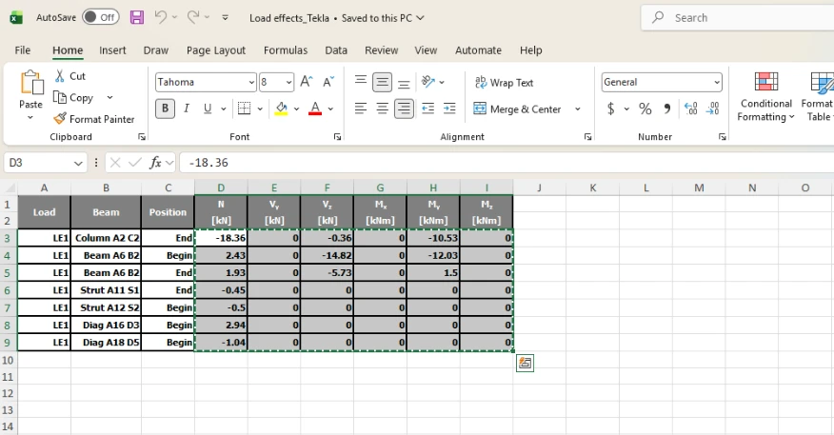Open Paste Options smart tag
Image resolution: width=834 pixels, height=435 pixels.
[525, 364]
